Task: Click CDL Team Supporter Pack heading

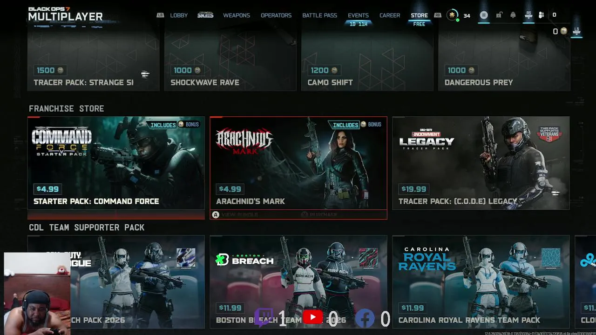Action: 87,228
